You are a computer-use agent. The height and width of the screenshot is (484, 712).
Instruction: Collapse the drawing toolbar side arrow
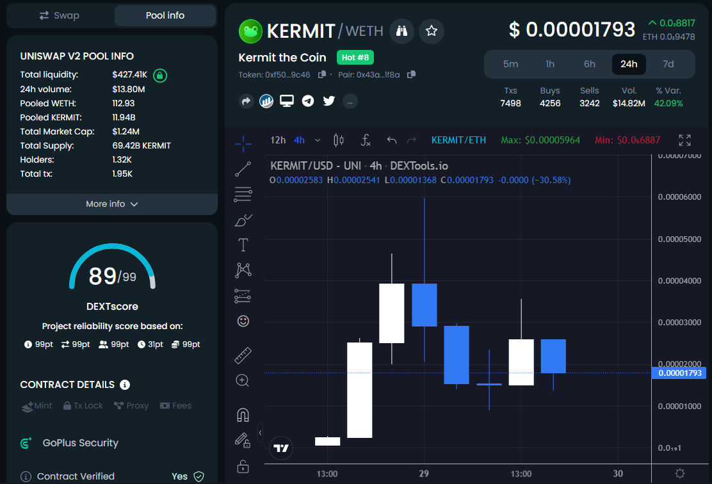pyautogui.click(x=260, y=433)
